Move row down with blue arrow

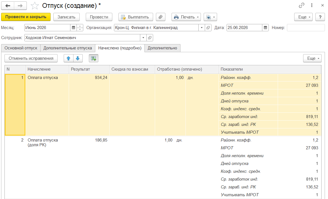click(78, 58)
